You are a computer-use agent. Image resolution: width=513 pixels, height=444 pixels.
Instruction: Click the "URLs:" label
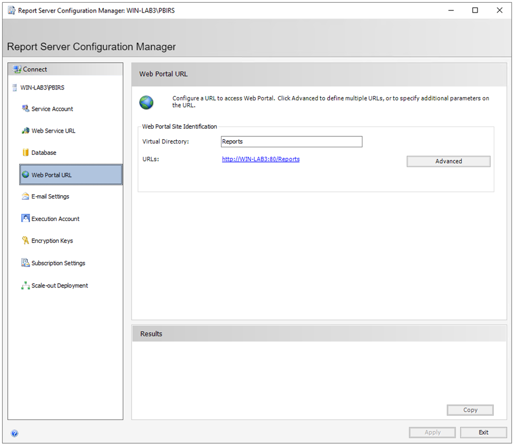[x=151, y=159]
